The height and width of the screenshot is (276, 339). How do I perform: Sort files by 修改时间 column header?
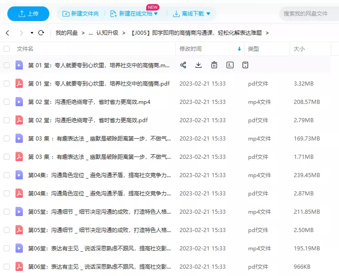(191, 49)
